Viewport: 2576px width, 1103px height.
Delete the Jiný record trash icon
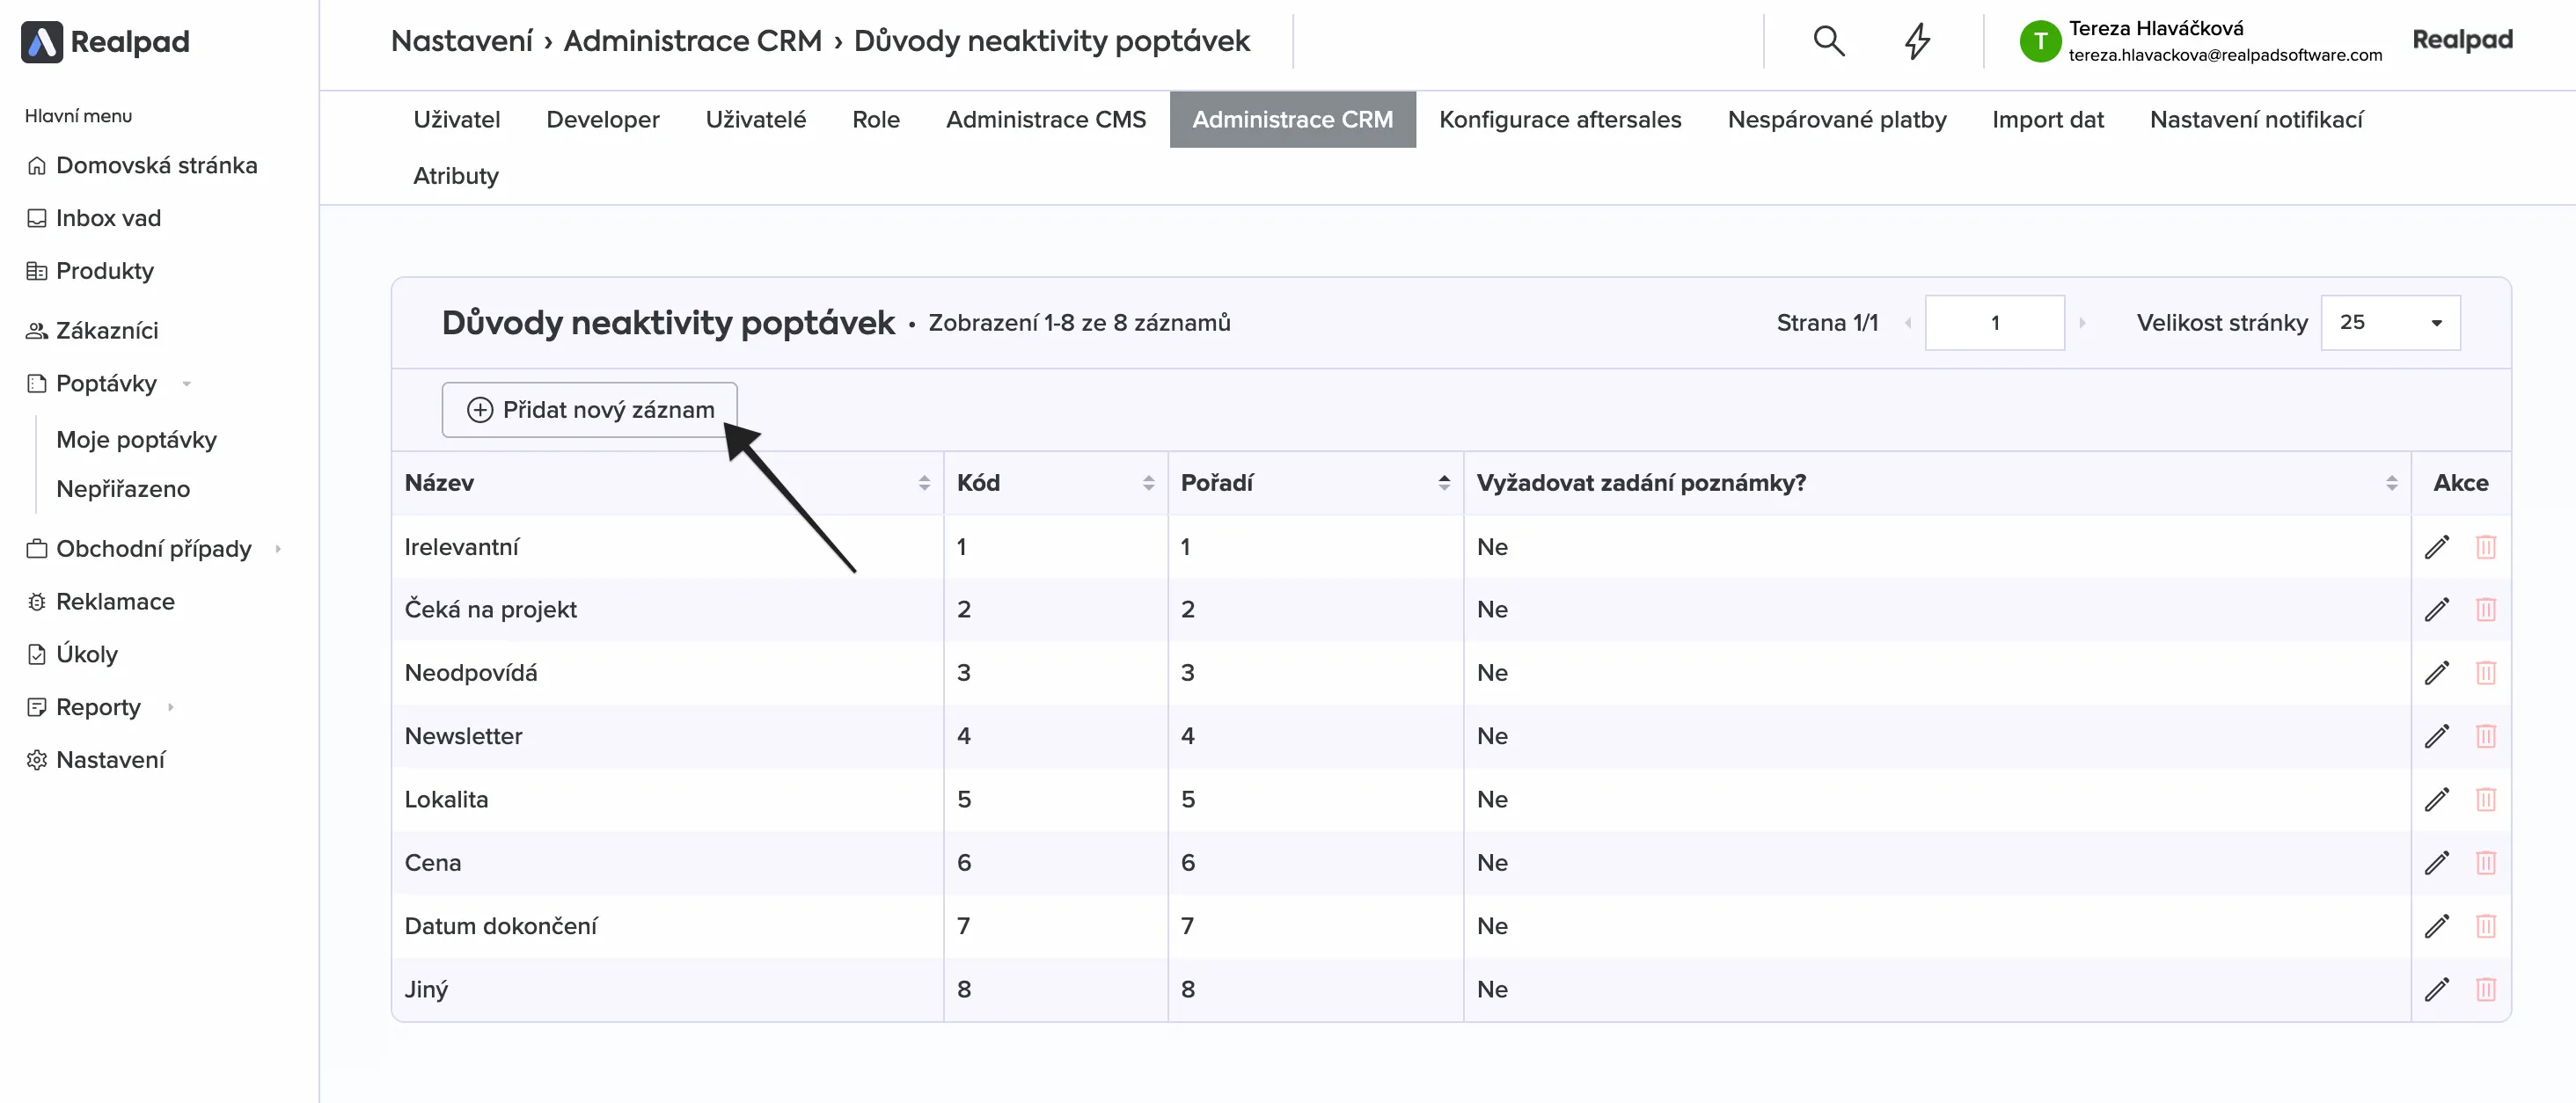2485,989
